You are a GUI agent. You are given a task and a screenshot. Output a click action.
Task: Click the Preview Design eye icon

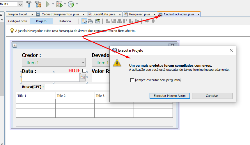coord(97,21)
